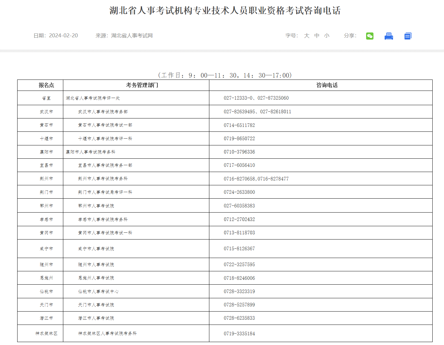Click the blue printer icon
The image size is (444, 345).
pyautogui.click(x=388, y=36)
